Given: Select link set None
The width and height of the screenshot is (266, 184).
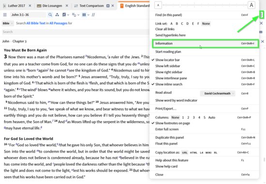Looking at the screenshot, I should click(206, 24).
